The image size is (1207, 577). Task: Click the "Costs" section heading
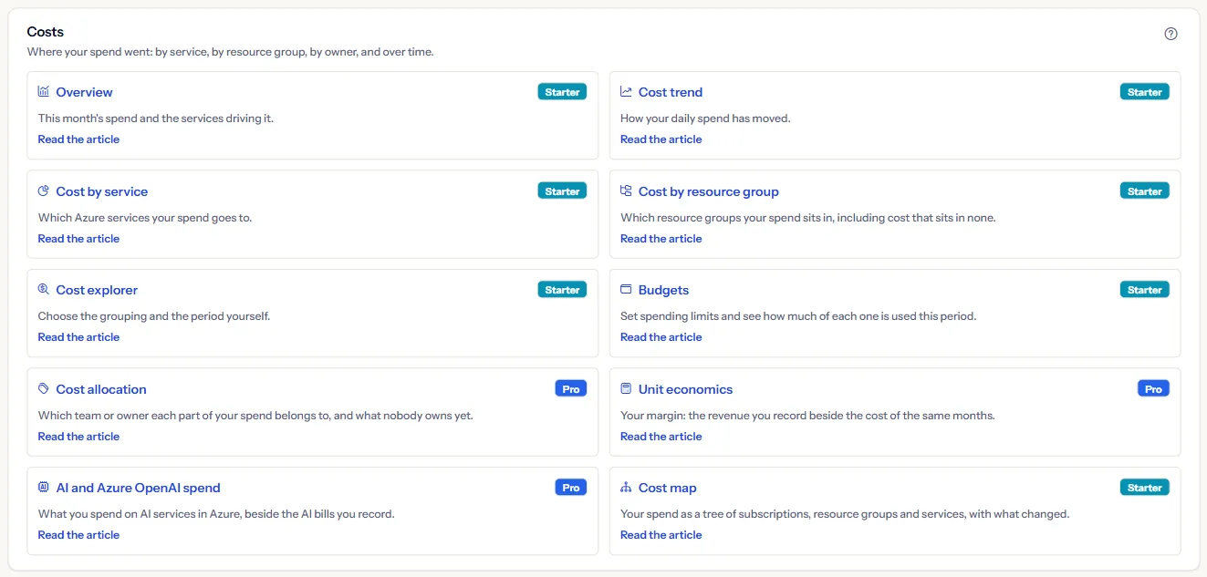(x=46, y=32)
